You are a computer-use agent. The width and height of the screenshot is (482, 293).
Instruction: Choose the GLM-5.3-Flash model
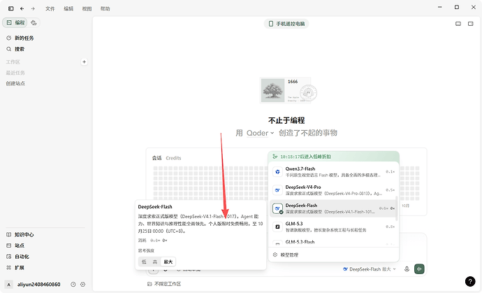point(334,243)
